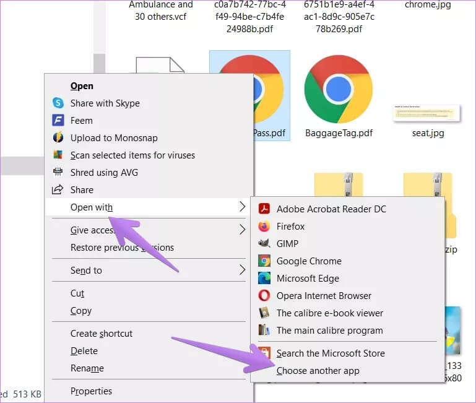The image size is (476, 403).
Task: Click the GIMP icon
Action: click(x=264, y=243)
